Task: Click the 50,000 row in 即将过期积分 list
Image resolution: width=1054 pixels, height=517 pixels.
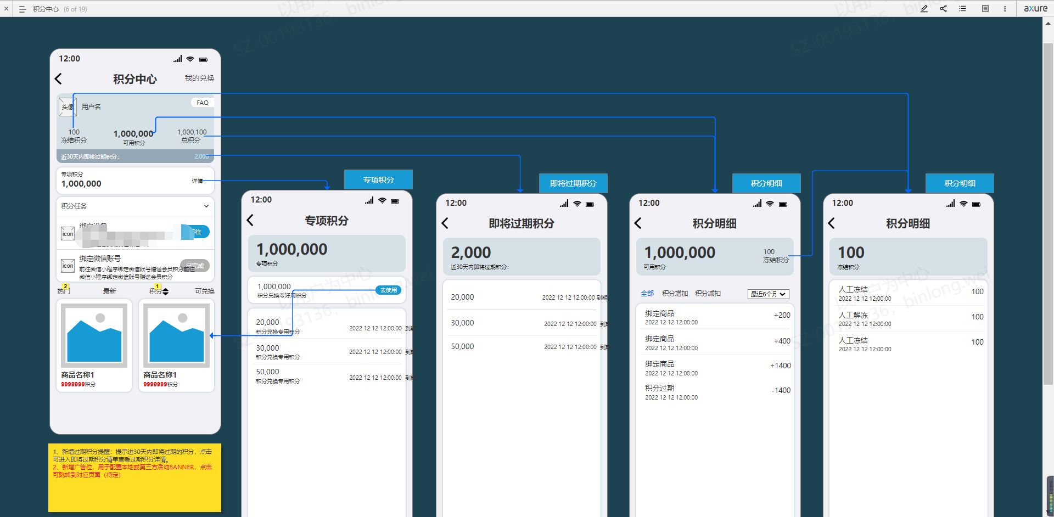Action: (x=522, y=347)
